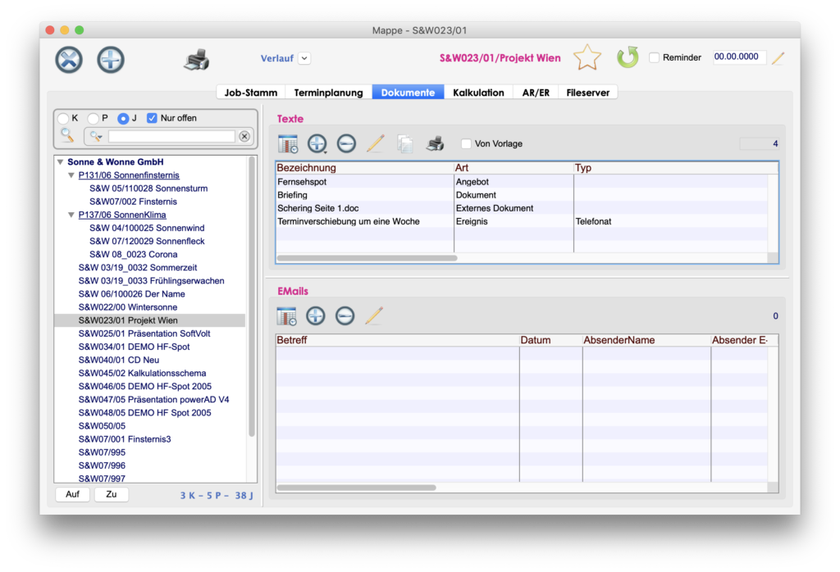Click pencil icon next to reminder date

tap(778, 58)
